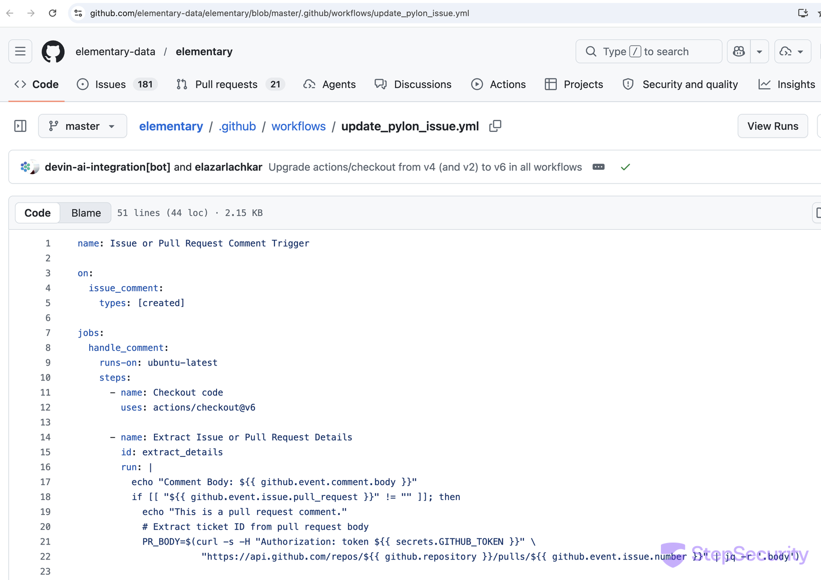Click the View Runs button
Viewport: 821px width, 580px height.
point(773,126)
